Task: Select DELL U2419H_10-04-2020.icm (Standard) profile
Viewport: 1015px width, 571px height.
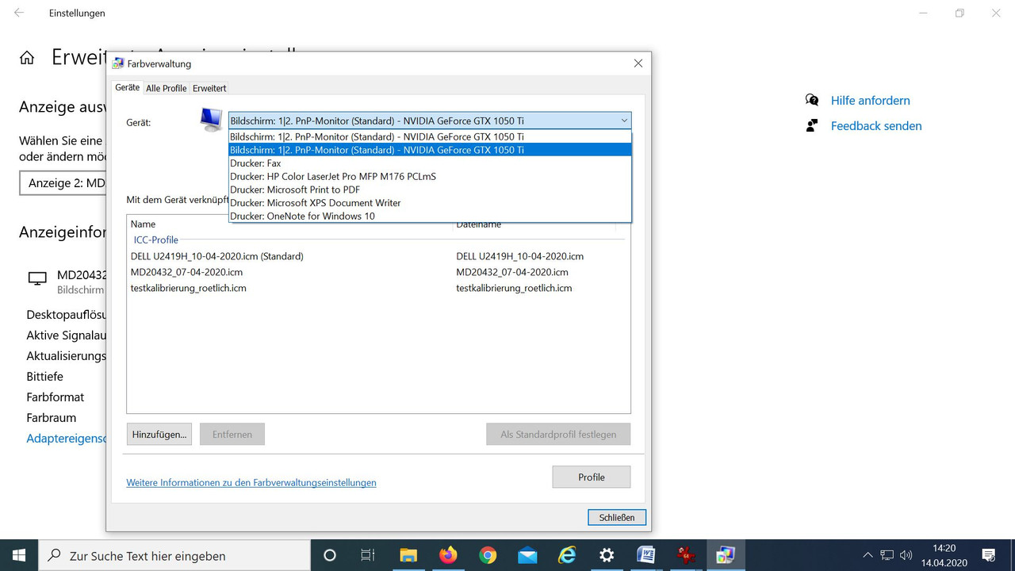Action: (x=217, y=256)
